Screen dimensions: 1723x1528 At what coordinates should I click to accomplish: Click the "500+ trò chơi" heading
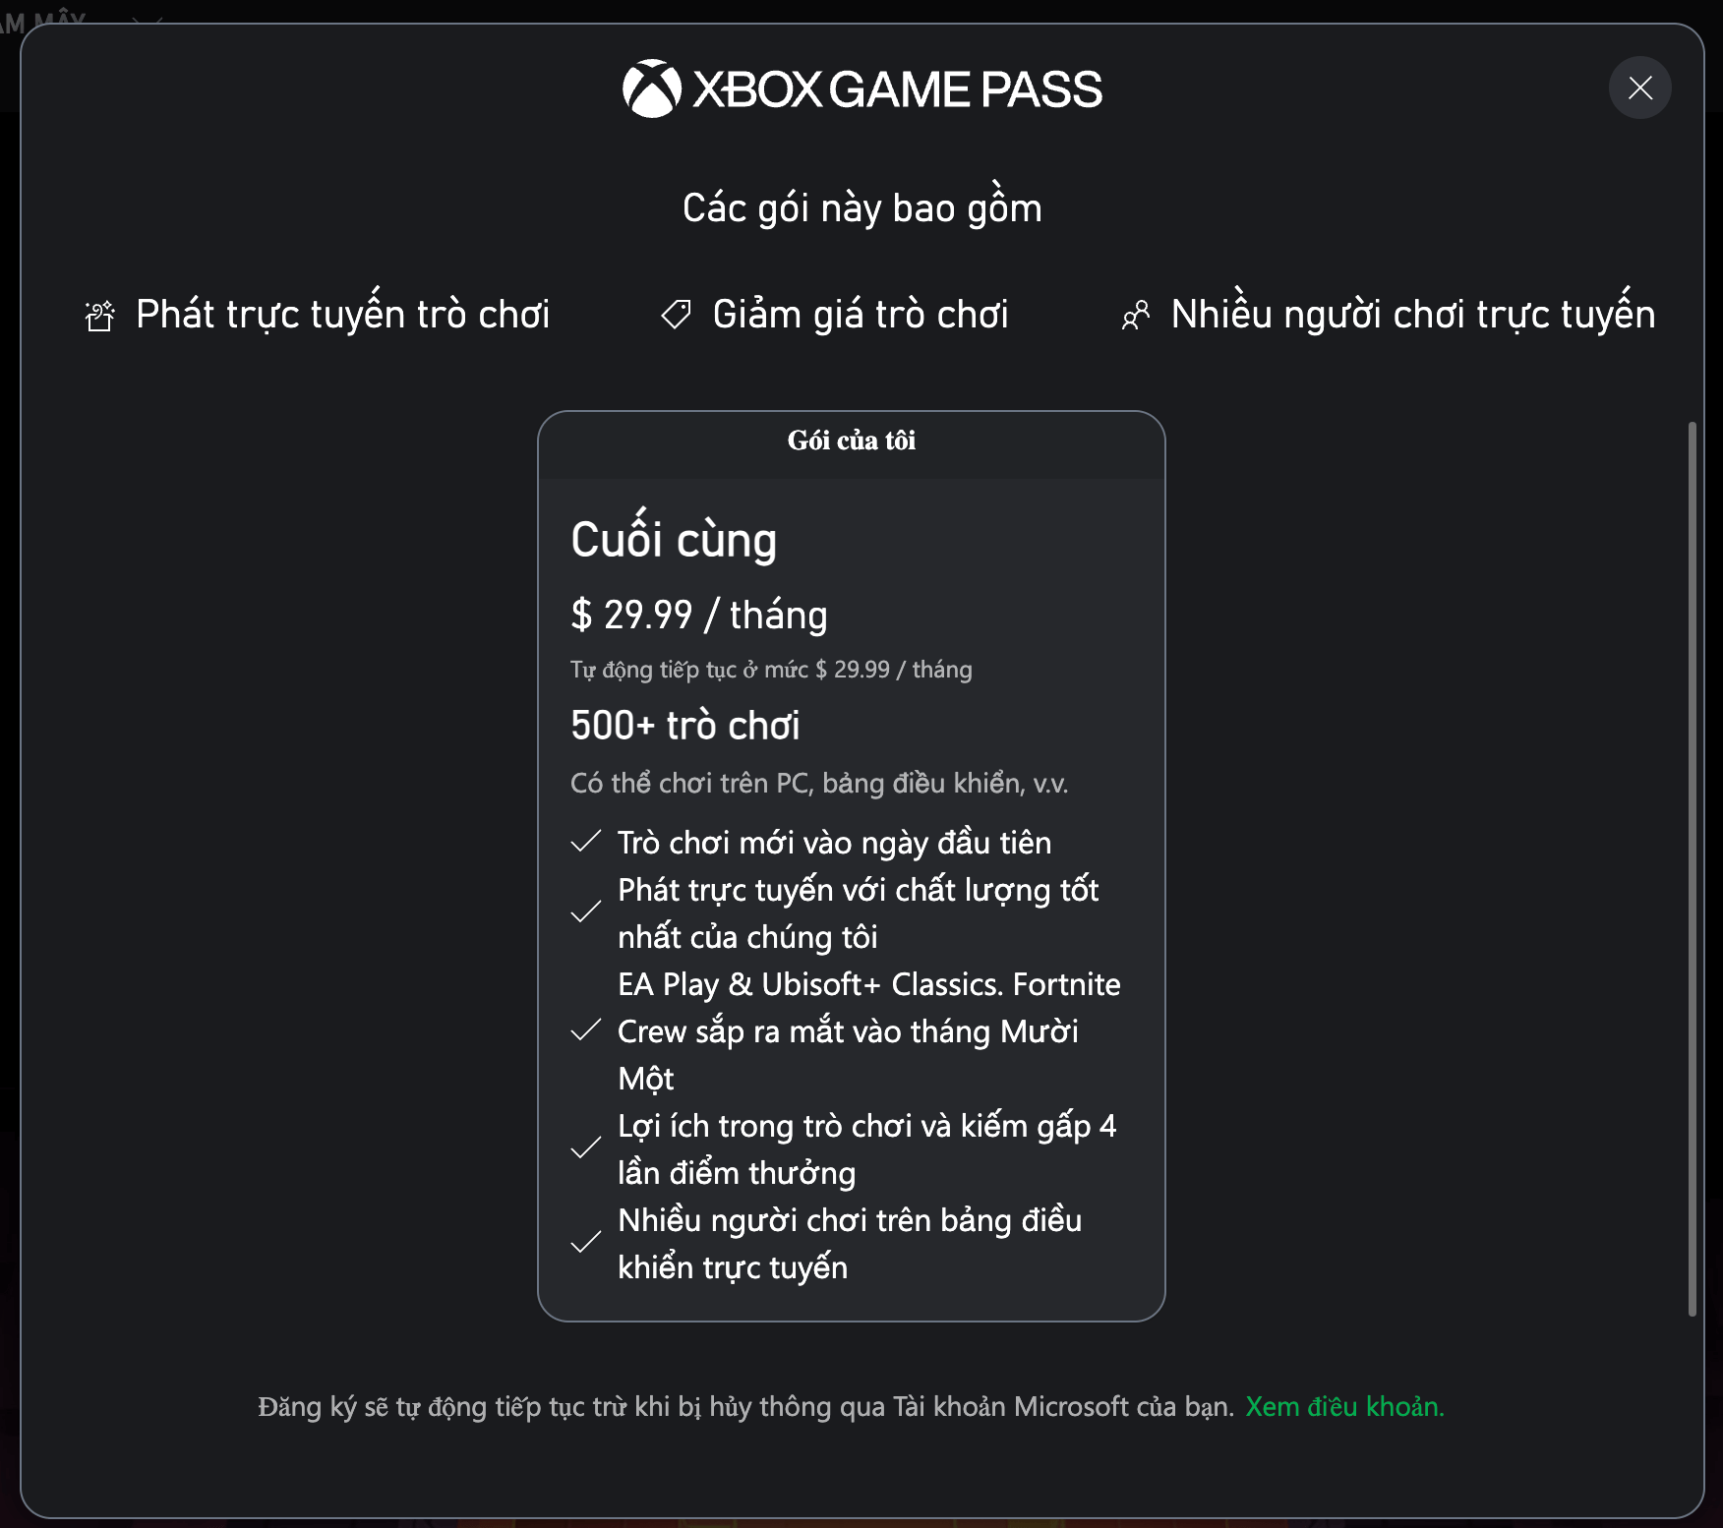click(685, 726)
